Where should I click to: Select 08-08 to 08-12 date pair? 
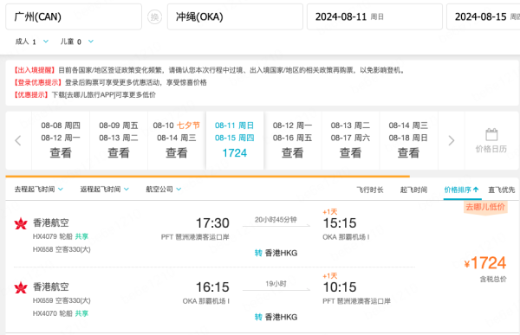[x=61, y=140]
